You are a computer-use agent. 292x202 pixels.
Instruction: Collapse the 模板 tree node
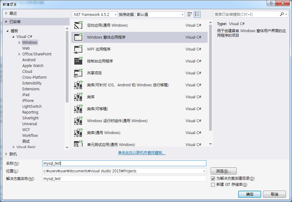tap(7, 31)
